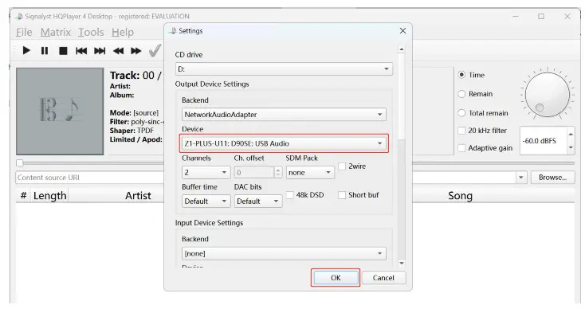Click the Length column header

(49, 196)
